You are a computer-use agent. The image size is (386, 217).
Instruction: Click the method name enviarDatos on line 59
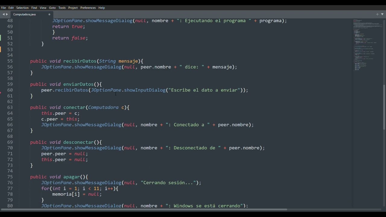78,84
